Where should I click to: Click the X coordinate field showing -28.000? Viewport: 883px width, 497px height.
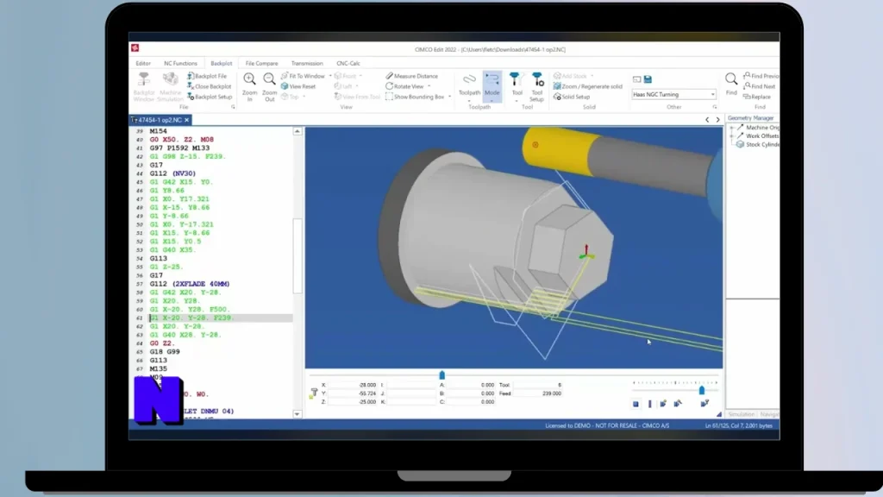point(352,386)
